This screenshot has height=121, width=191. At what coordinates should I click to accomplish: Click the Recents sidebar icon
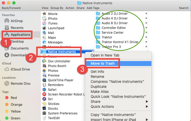(7, 28)
